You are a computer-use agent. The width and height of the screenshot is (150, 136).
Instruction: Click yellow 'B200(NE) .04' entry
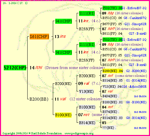point(112,71)
